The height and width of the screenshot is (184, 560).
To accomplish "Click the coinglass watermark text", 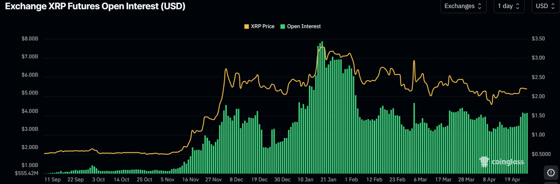I will click(507, 162).
